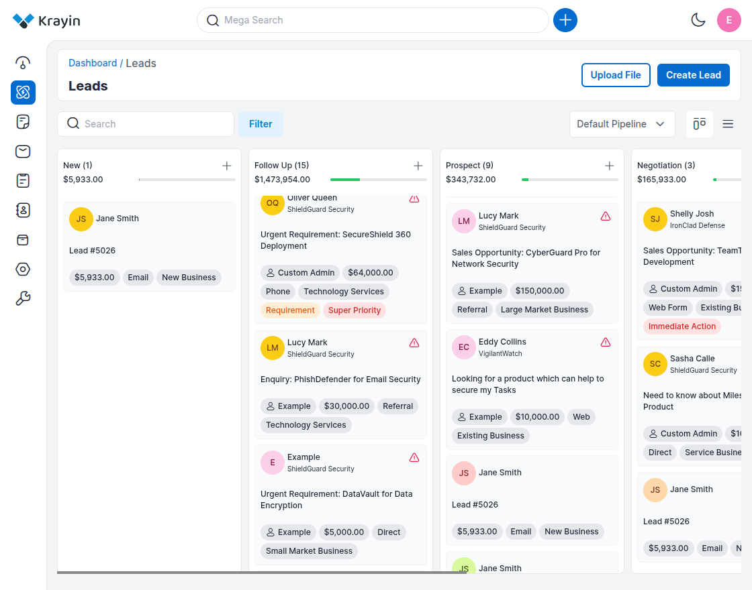Screen dimensions: 752x590
Task: Click the Negotiation (3) column title
Action: [x=665, y=165]
